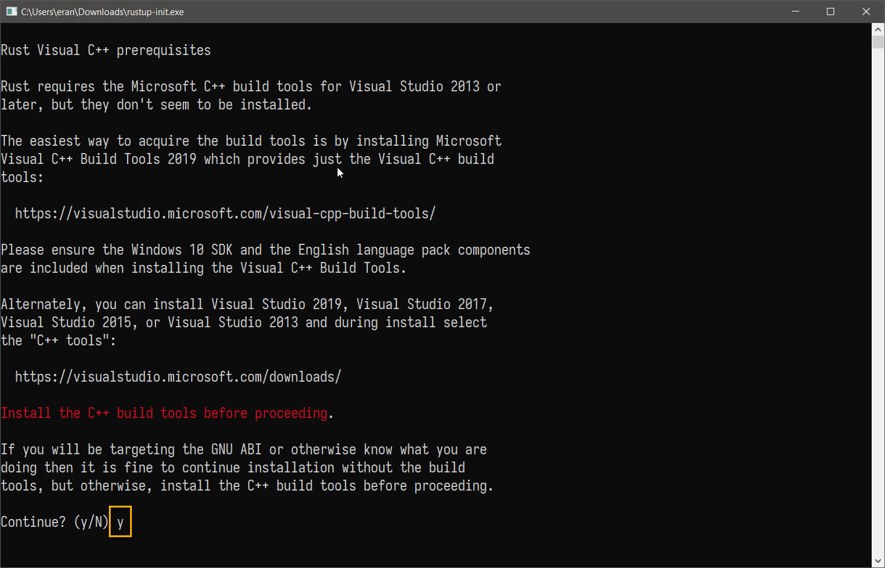Viewport: 885px width, 568px height.
Task: Click the scrollbar up arrow
Action: point(878,29)
